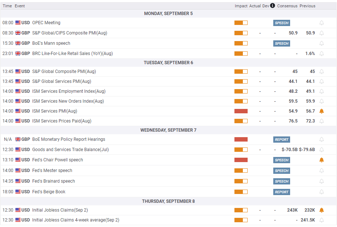Expand S&P Global Composite PMI(Aug) details
Viewport: 337px width, 227px height.
(64, 72)
